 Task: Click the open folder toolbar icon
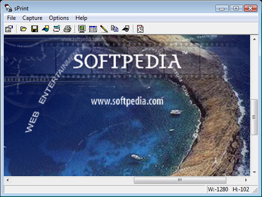[x=23, y=29]
